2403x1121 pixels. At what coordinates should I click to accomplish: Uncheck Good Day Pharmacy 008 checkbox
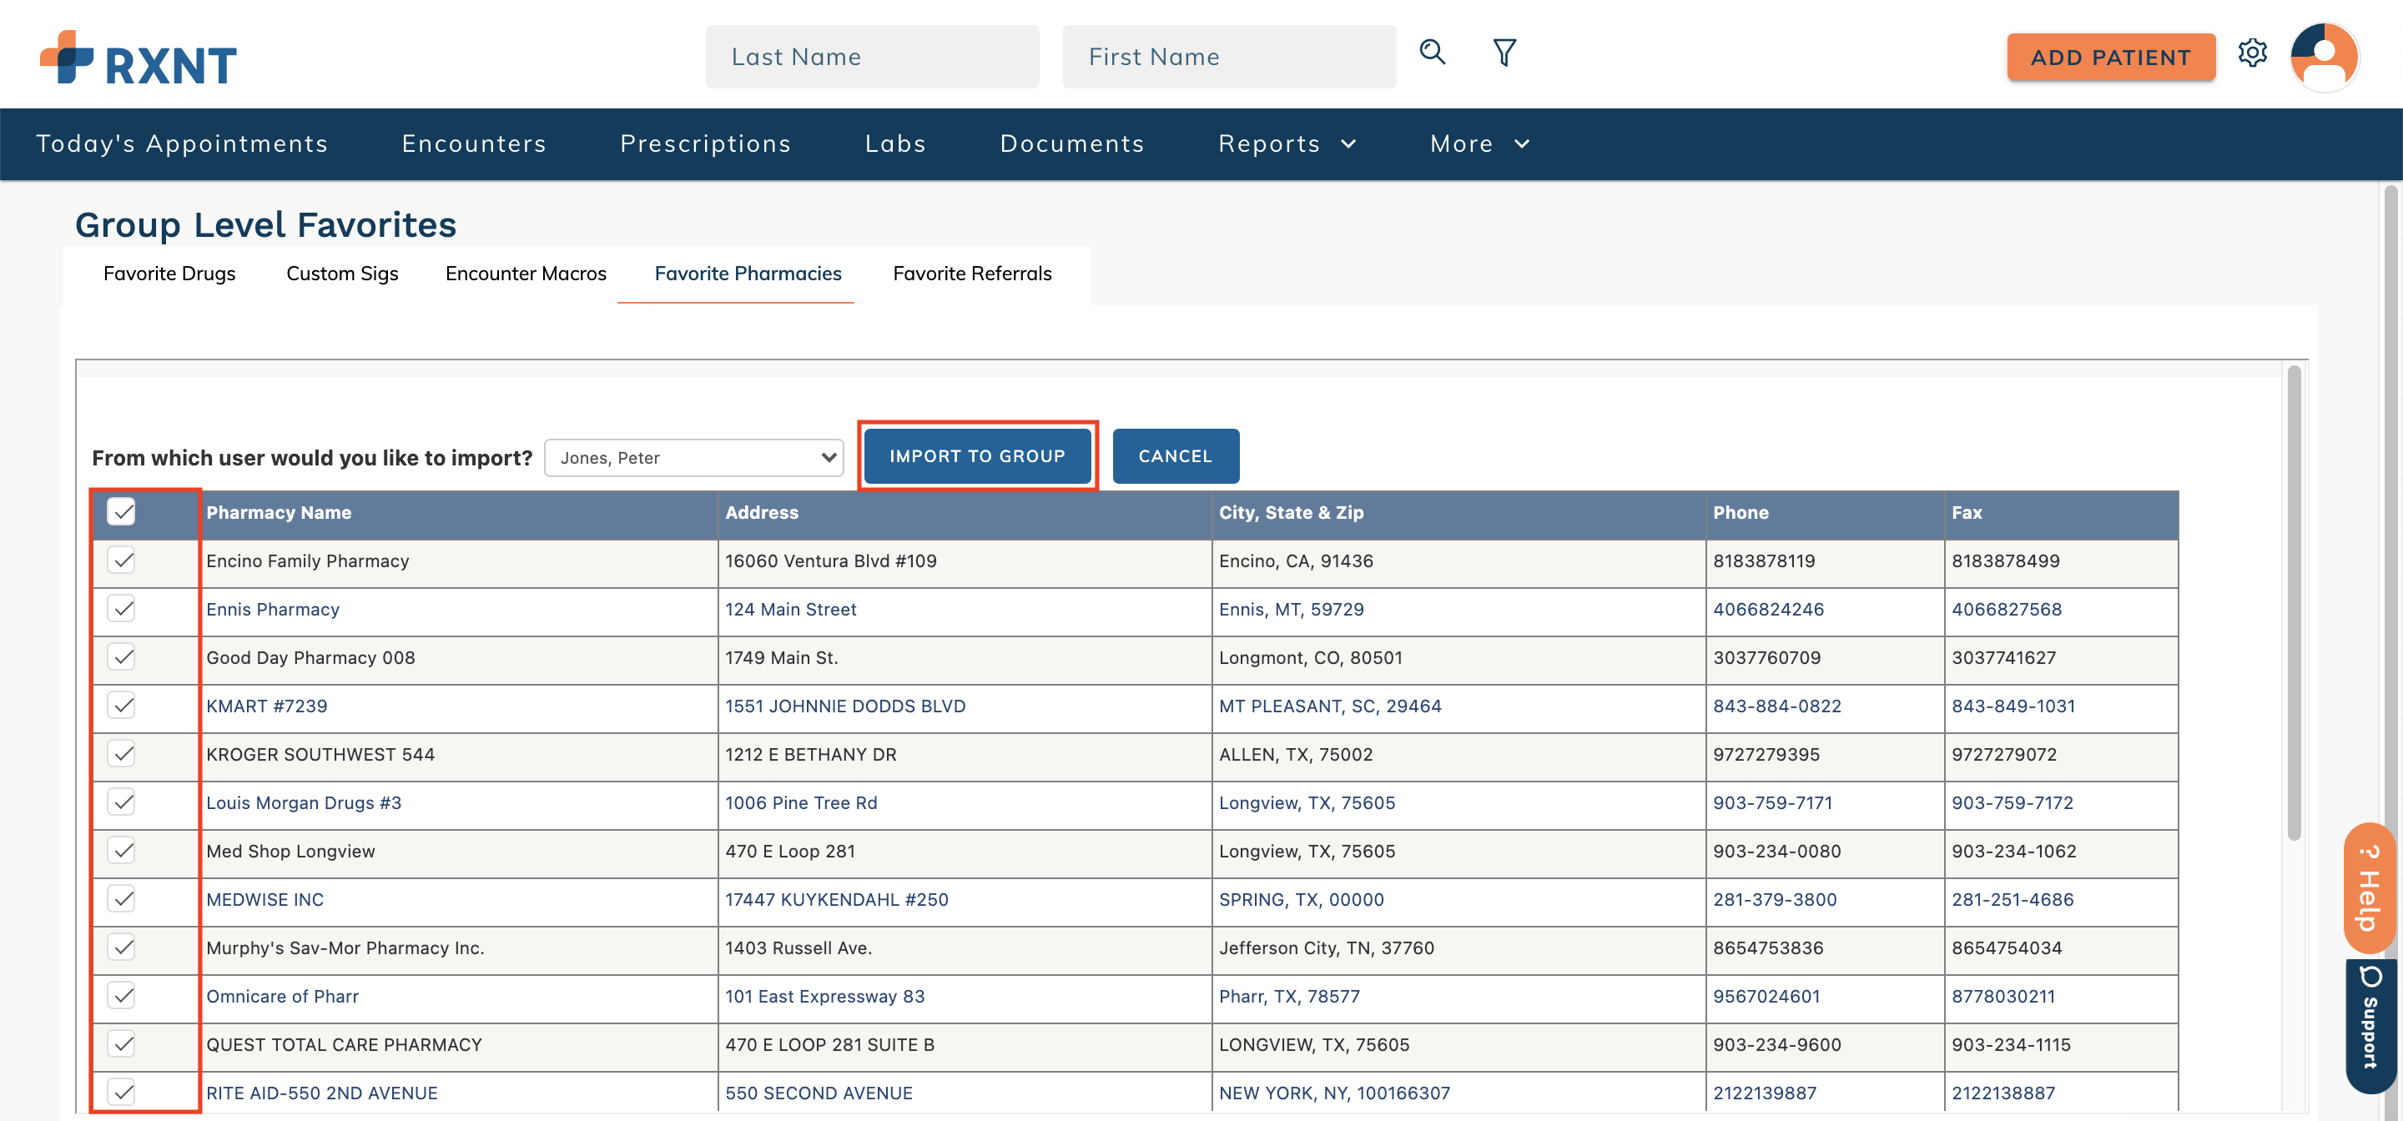click(x=121, y=657)
